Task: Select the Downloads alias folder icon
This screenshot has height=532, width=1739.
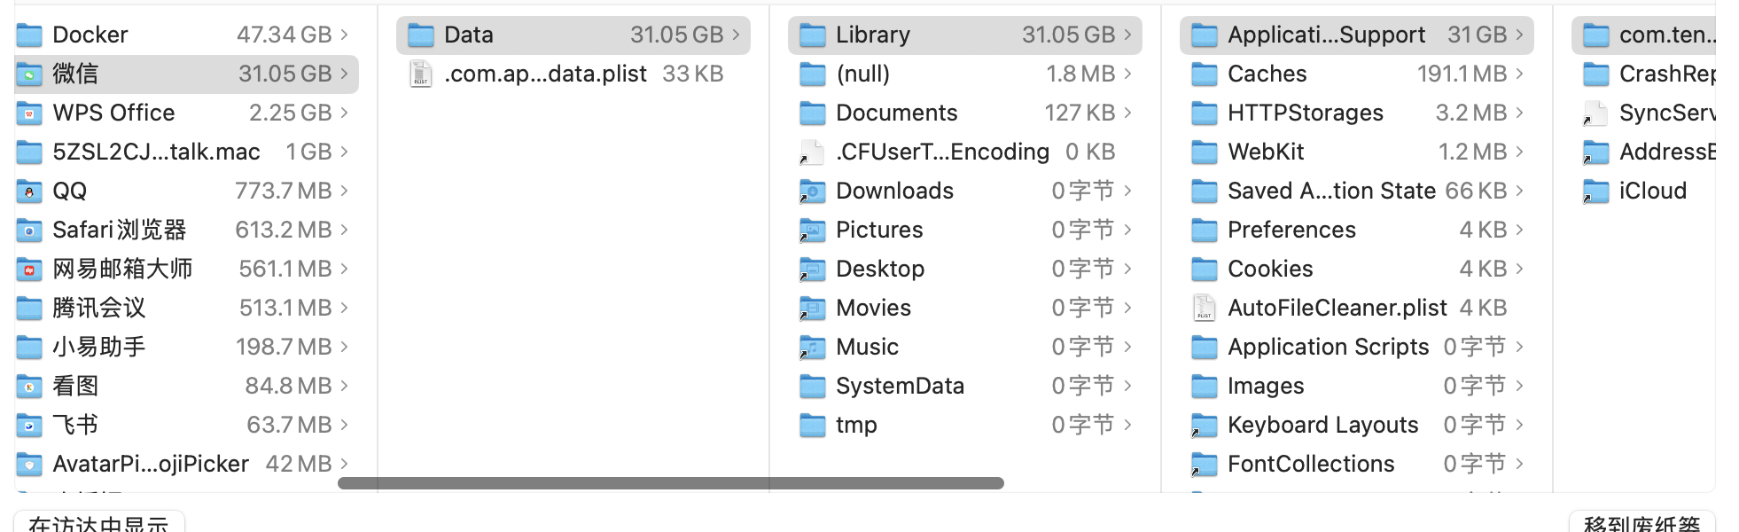Action: click(813, 191)
